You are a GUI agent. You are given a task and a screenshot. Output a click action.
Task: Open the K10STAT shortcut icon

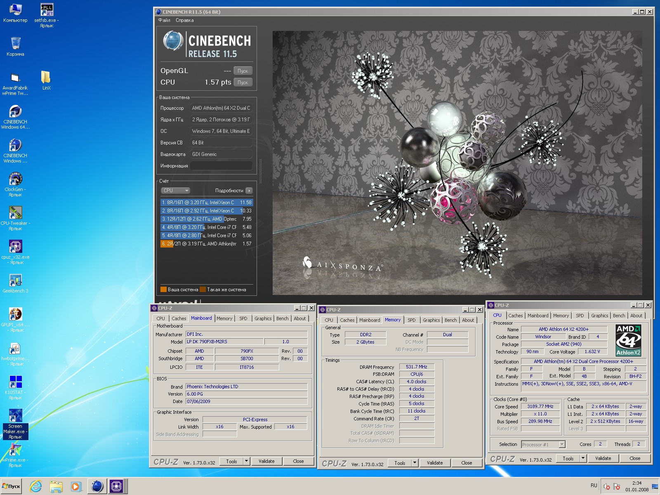pyautogui.click(x=15, y=388)
